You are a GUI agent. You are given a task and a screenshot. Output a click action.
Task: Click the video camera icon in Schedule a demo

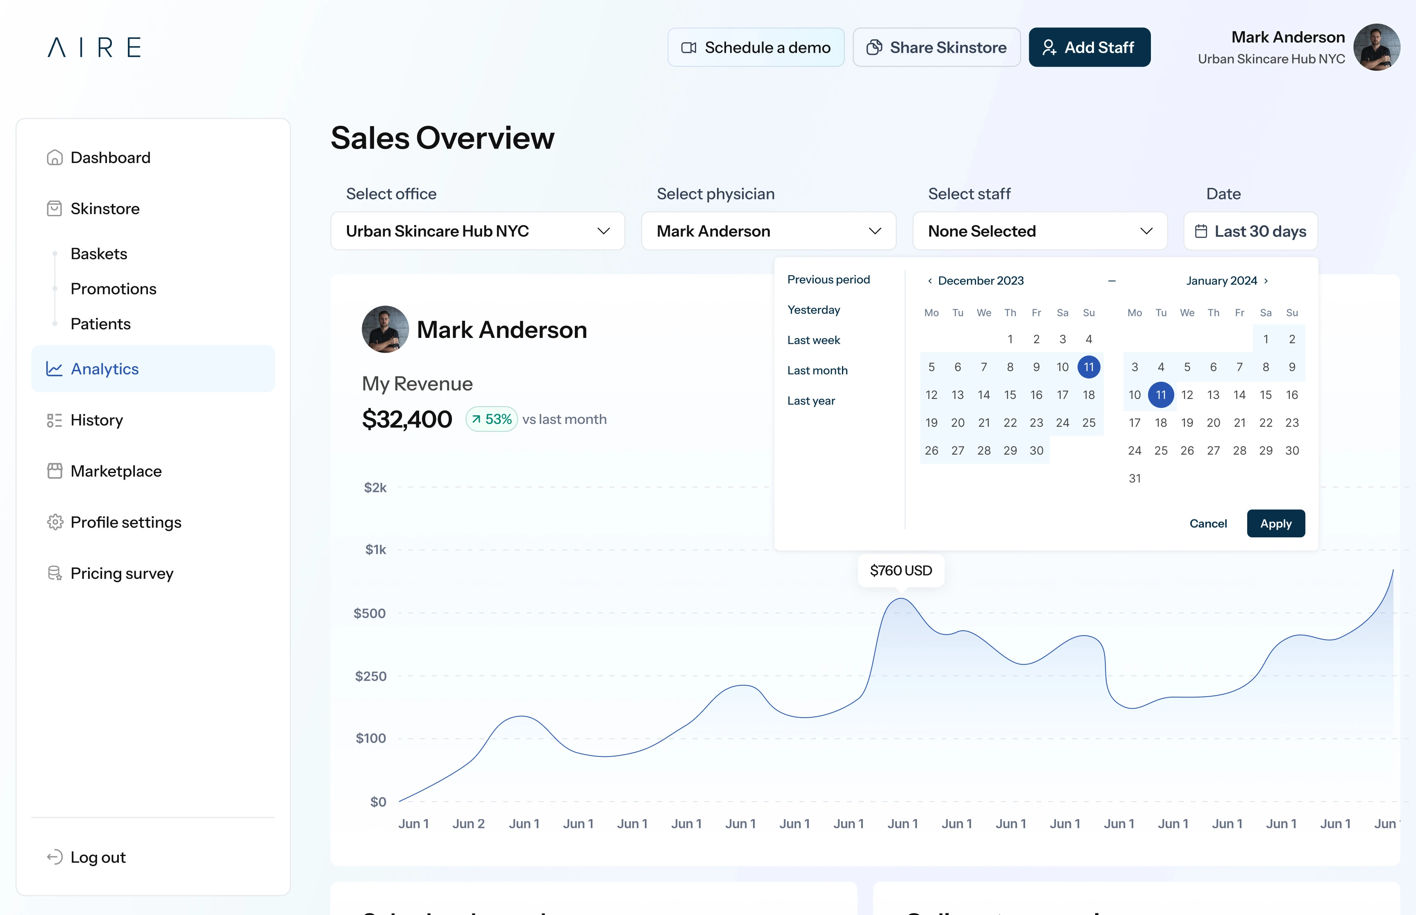pyautogui.click(x=689, y=48)
